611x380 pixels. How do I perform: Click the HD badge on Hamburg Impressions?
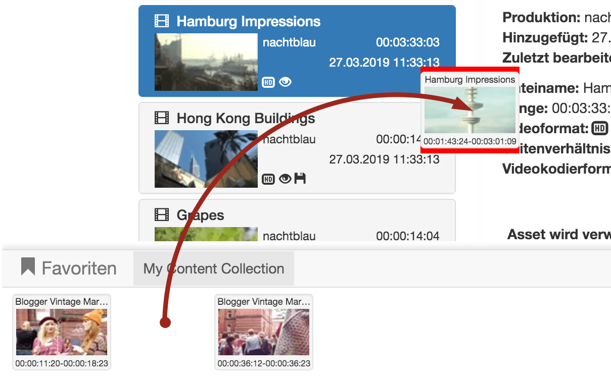click(x=268, y=82)
